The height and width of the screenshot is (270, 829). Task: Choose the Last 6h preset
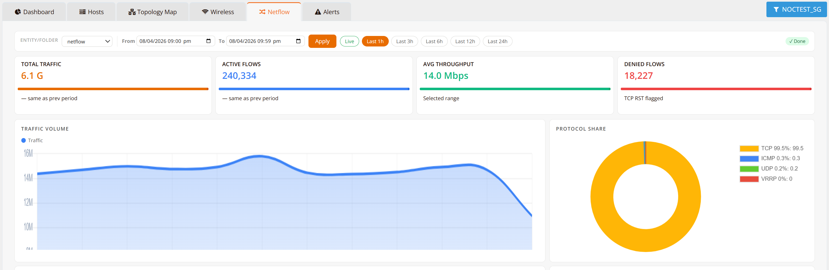434,41
